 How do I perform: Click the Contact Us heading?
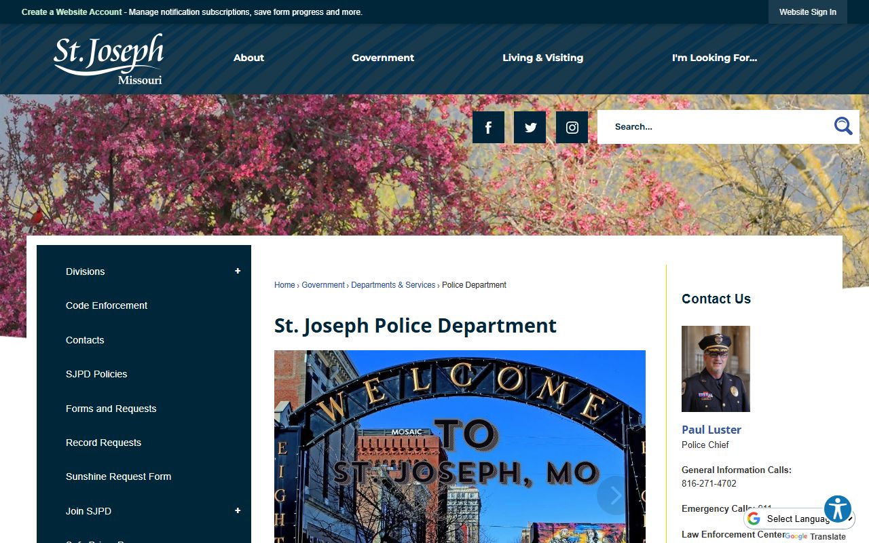716,299
